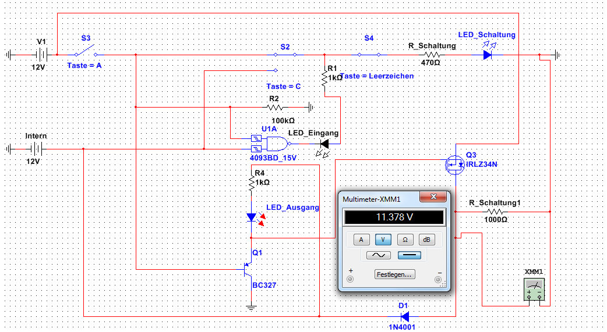Select the R_Schaltung 470Ω resistor symbol
Viewport: 607px width, 332px height.
click(432, 55)
